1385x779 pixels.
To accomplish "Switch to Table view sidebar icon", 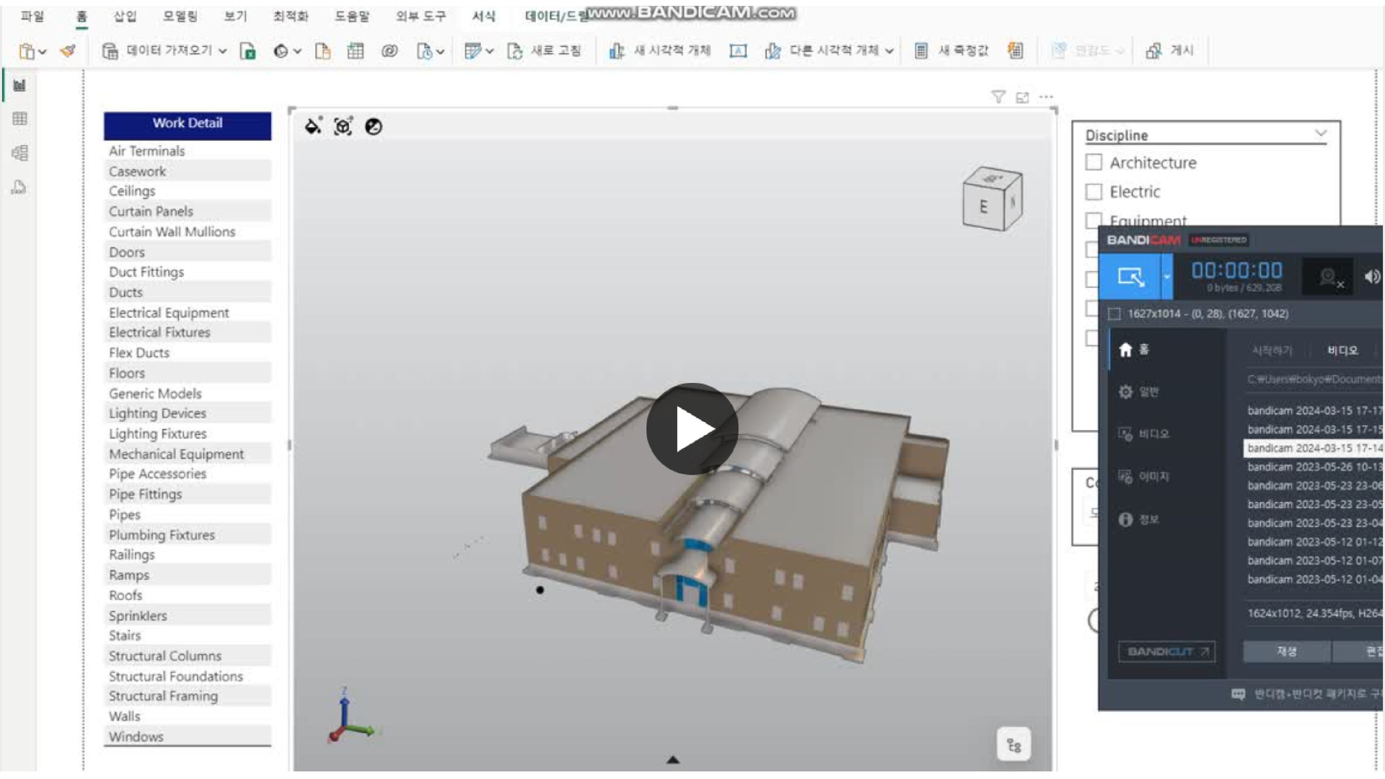I will point(19,118).
